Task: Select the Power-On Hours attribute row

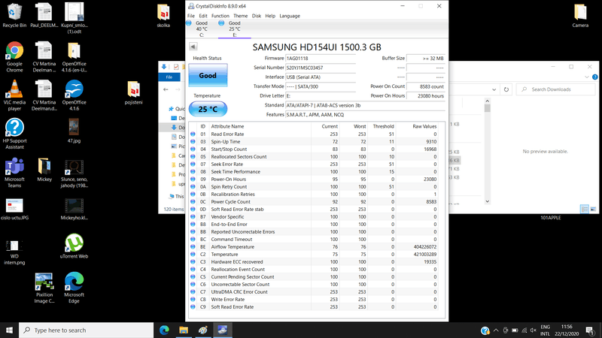Action: pyautogui.click(x=314, y=180)
